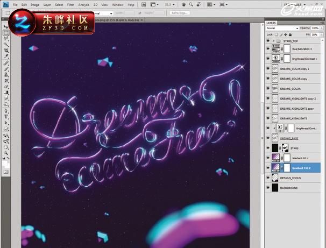Open the Filter menu

pos(70,5)
